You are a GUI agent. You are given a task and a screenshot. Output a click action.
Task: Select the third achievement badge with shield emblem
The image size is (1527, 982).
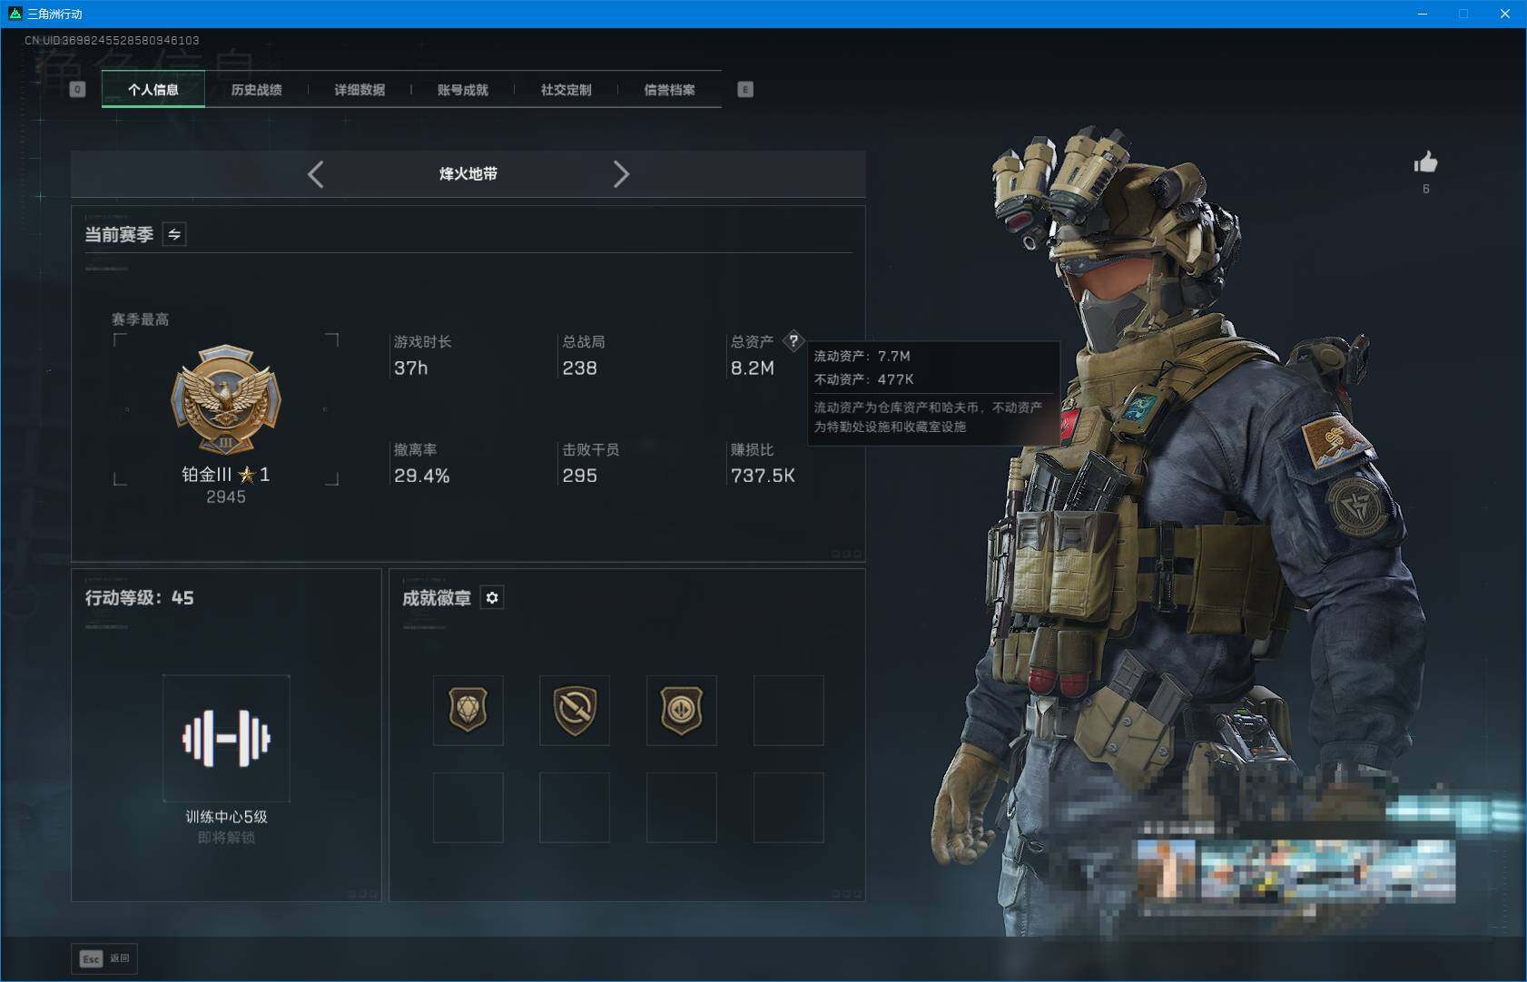tap(682, 710)
